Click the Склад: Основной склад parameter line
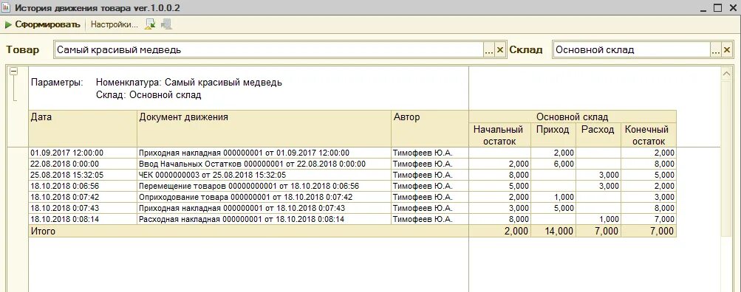This screenshot has height=292, width=741. pos(148,95)
